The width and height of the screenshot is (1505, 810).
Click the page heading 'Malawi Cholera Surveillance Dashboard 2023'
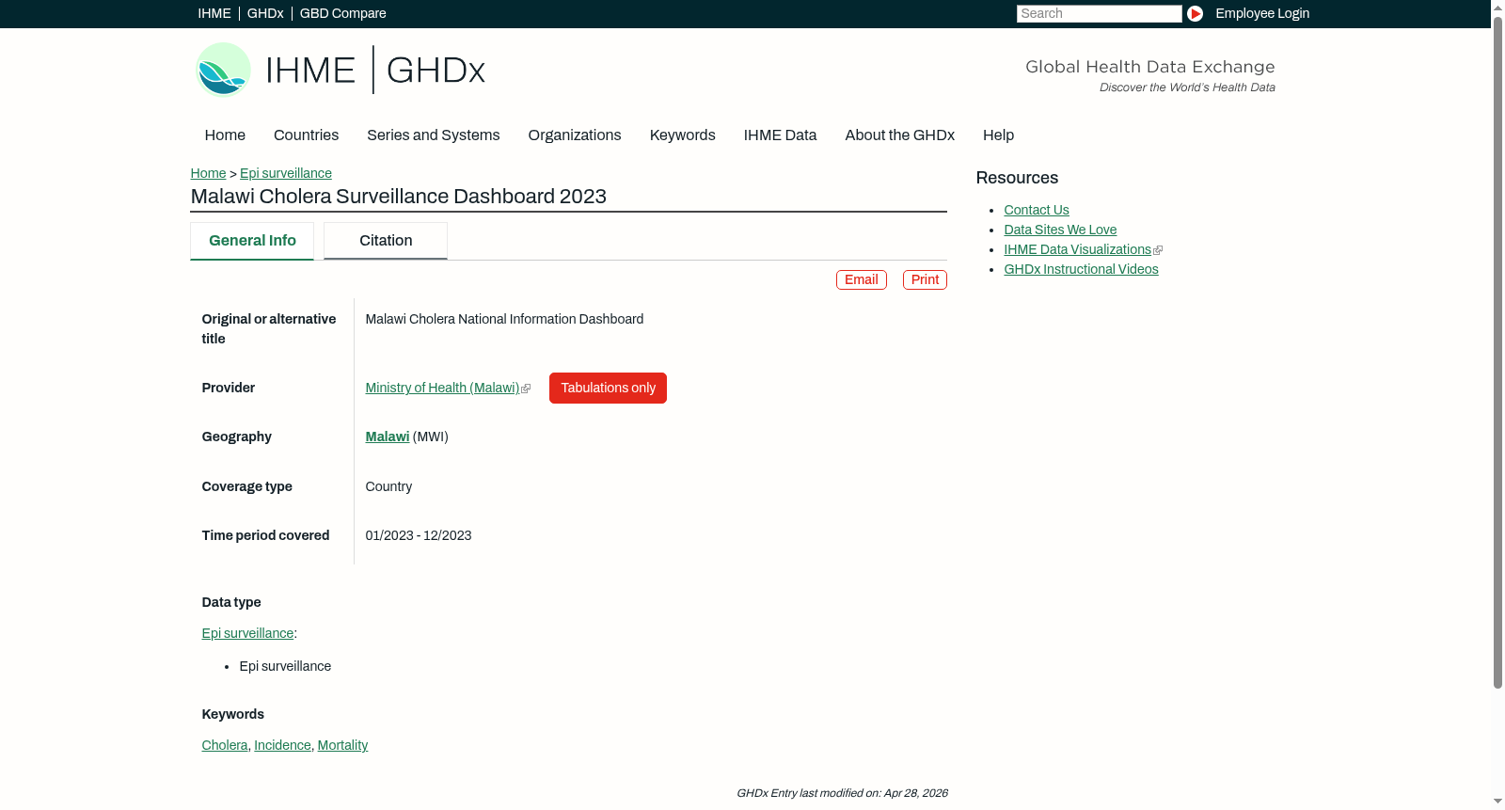[398, 197]
